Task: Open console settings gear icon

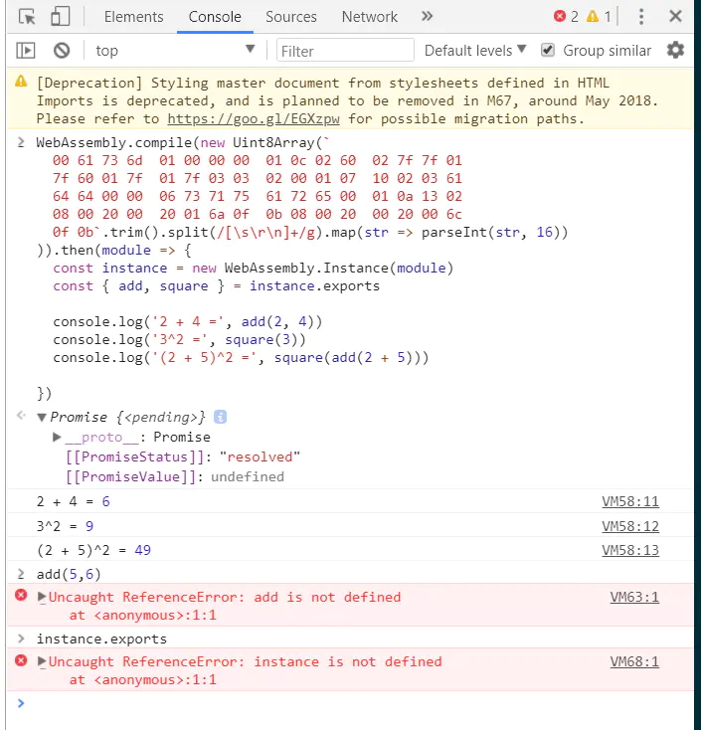Action: click(676, 51)
